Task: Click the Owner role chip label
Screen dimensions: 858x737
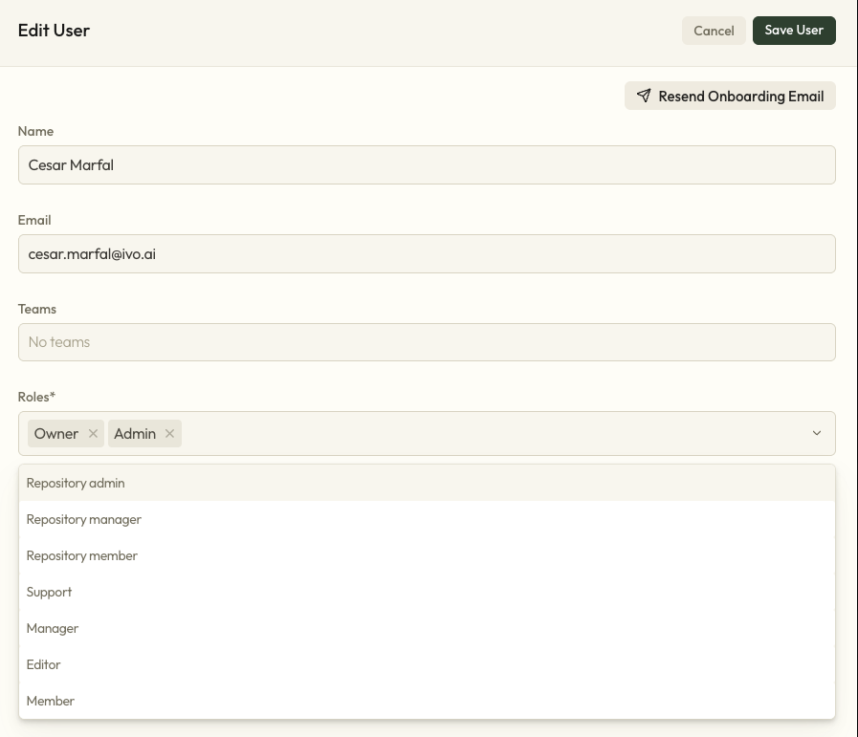Action: (x=56, y=434)
